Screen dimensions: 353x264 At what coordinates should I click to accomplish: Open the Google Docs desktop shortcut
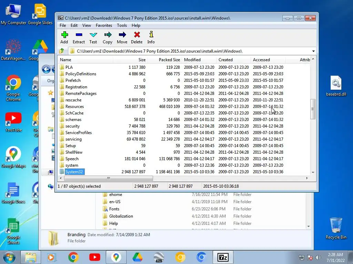(x=13, y=193)
